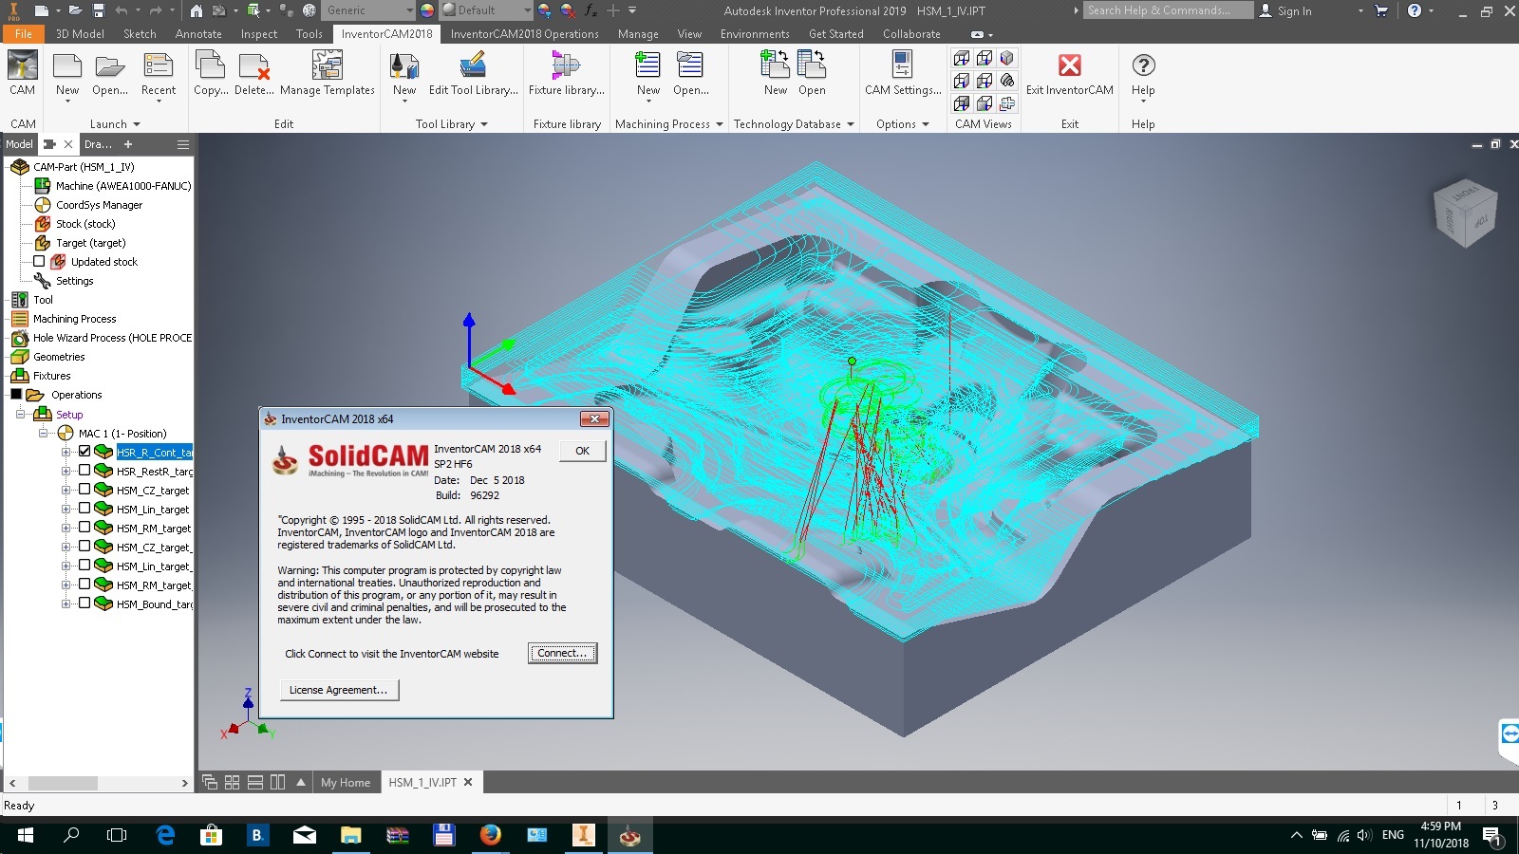This screenshot has width=1519, height=854.
Task: Collapse MAC 1 (1- Position) node
Action: [x=43, y=433]
